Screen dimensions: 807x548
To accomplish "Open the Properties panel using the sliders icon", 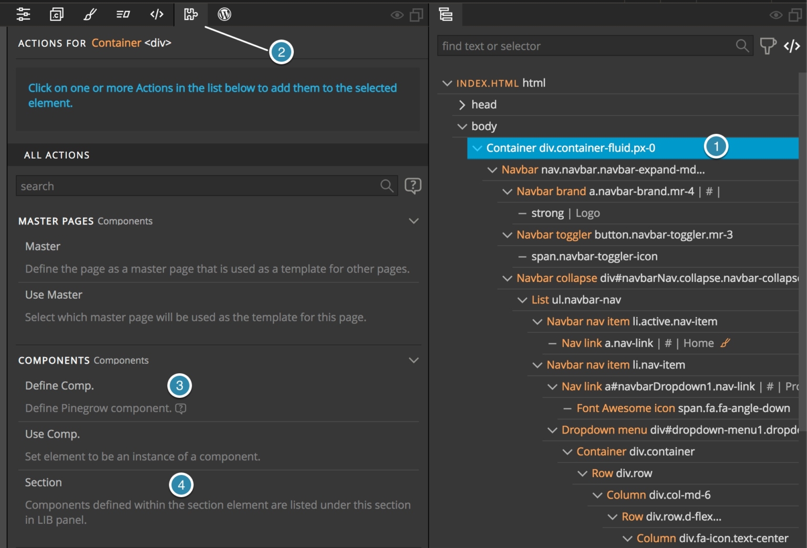I will [23, 14].
